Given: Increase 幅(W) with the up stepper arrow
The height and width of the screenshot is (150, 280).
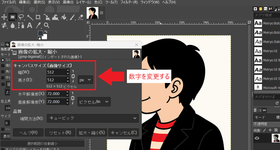Looking at the screenshot, I should (x=68, y=70).
